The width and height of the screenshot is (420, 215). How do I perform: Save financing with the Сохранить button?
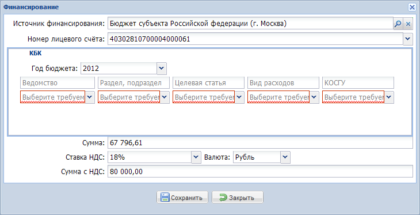click(182, 198)
